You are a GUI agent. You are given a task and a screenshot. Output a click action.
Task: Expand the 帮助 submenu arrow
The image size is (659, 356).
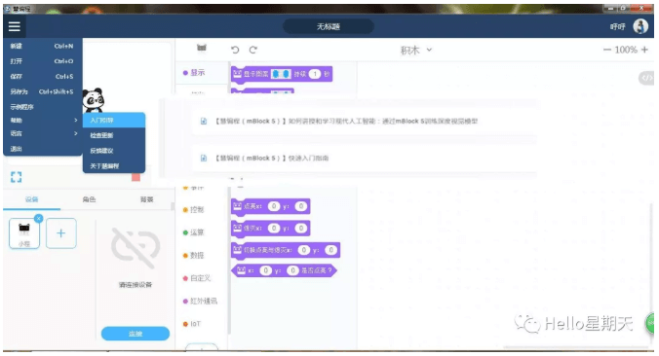click(x=76, y=120)
